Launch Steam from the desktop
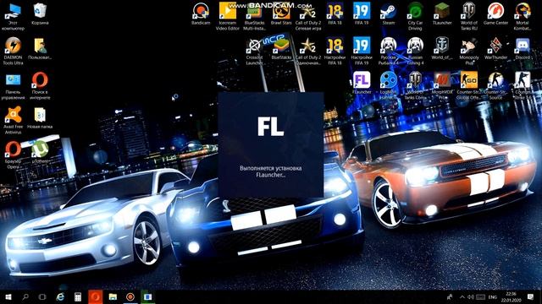 [389, 14]
